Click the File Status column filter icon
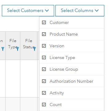This screenshot has height=111, width=112. [x=34, y=49]
